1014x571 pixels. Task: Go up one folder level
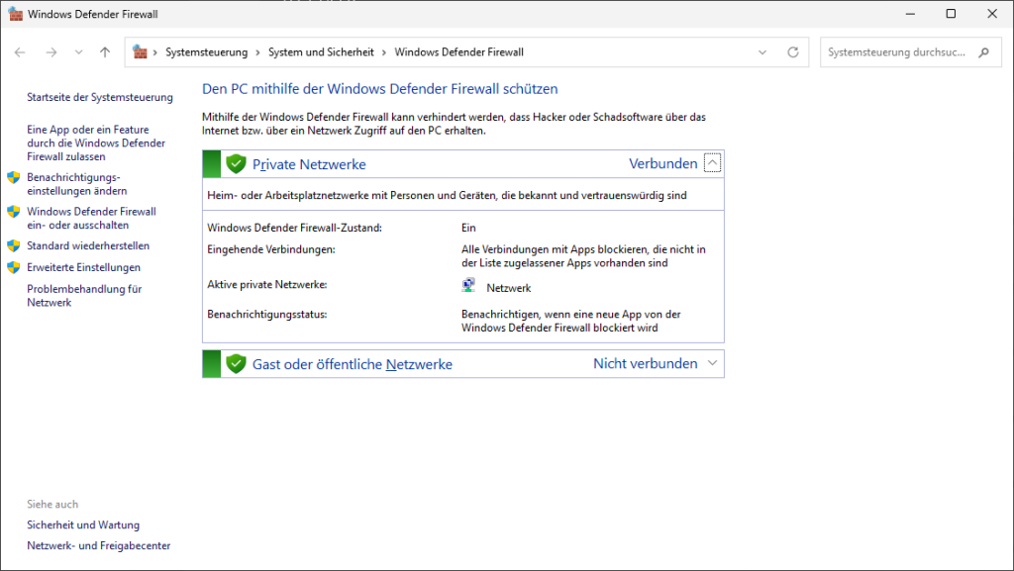[x=105, y=52]
